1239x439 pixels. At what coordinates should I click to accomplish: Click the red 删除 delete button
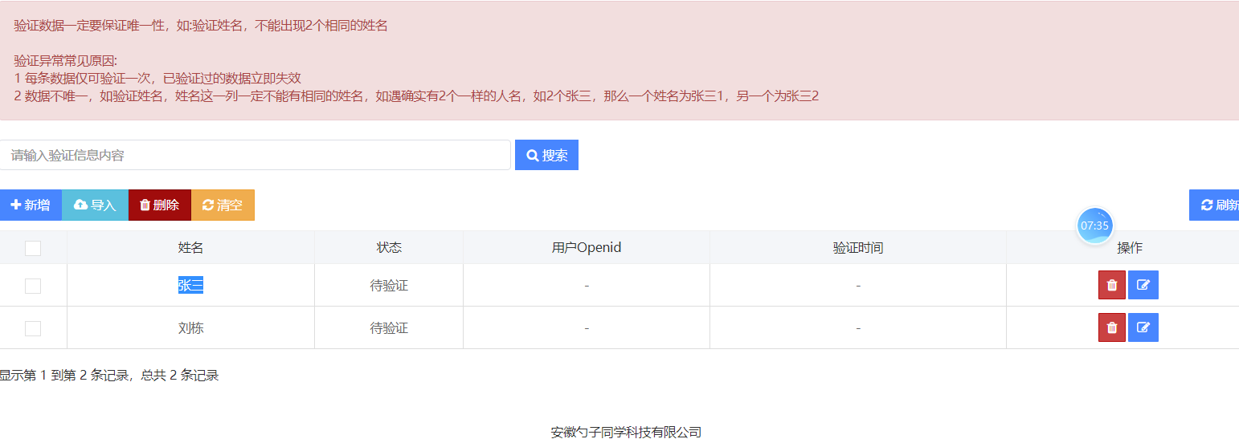(160, 205)
